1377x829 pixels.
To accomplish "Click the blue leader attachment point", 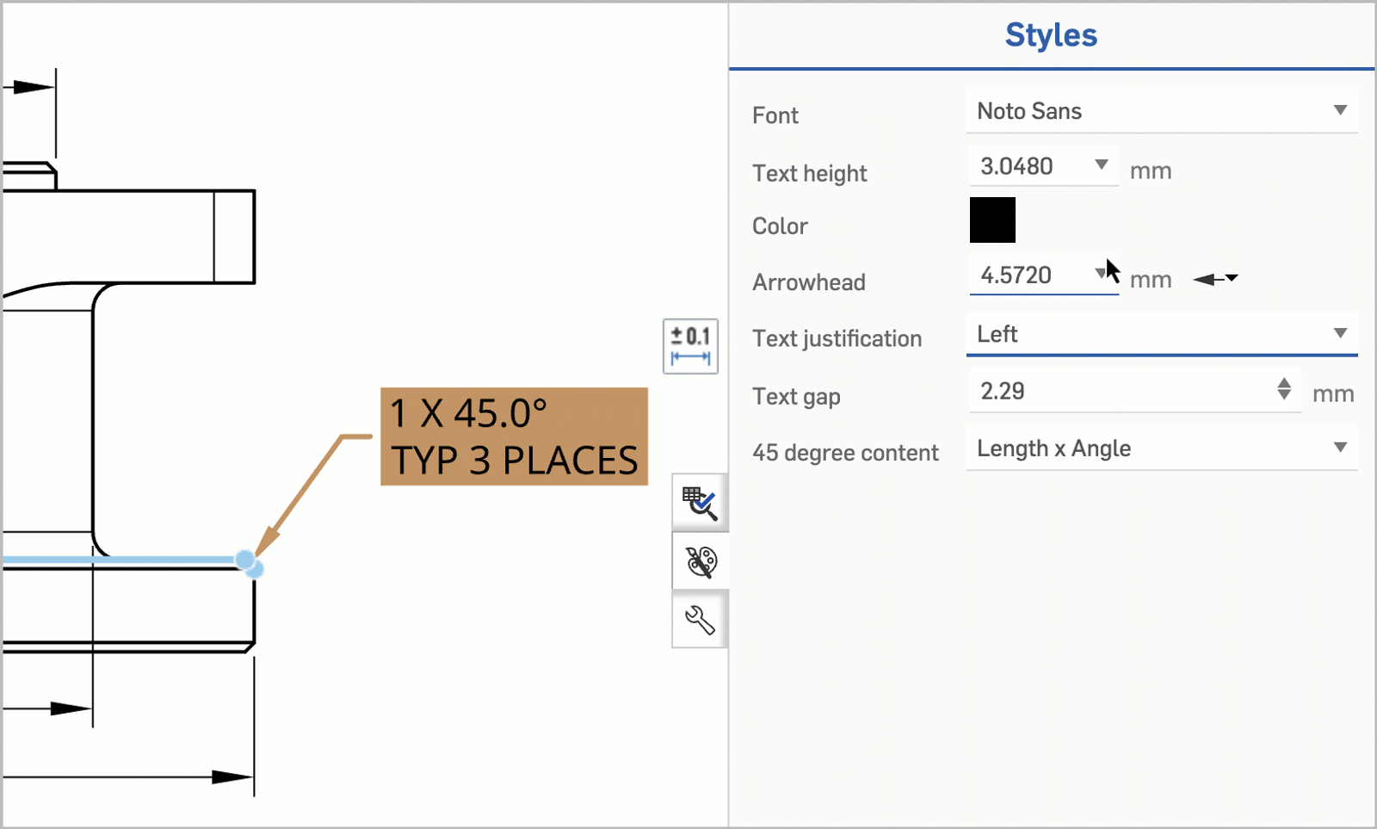I will [246, 560].
